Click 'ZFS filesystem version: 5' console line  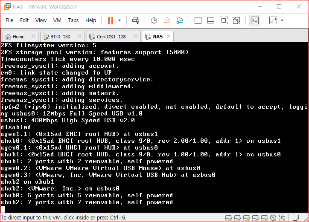(x=49, y=46)
